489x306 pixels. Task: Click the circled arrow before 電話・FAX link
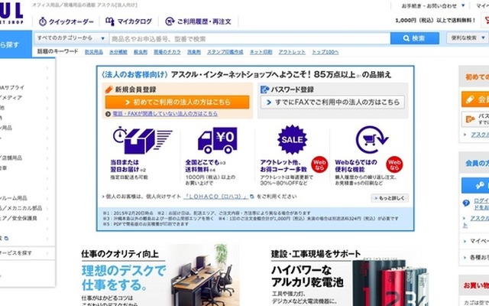pyautogui.click(x=108, y=114)
